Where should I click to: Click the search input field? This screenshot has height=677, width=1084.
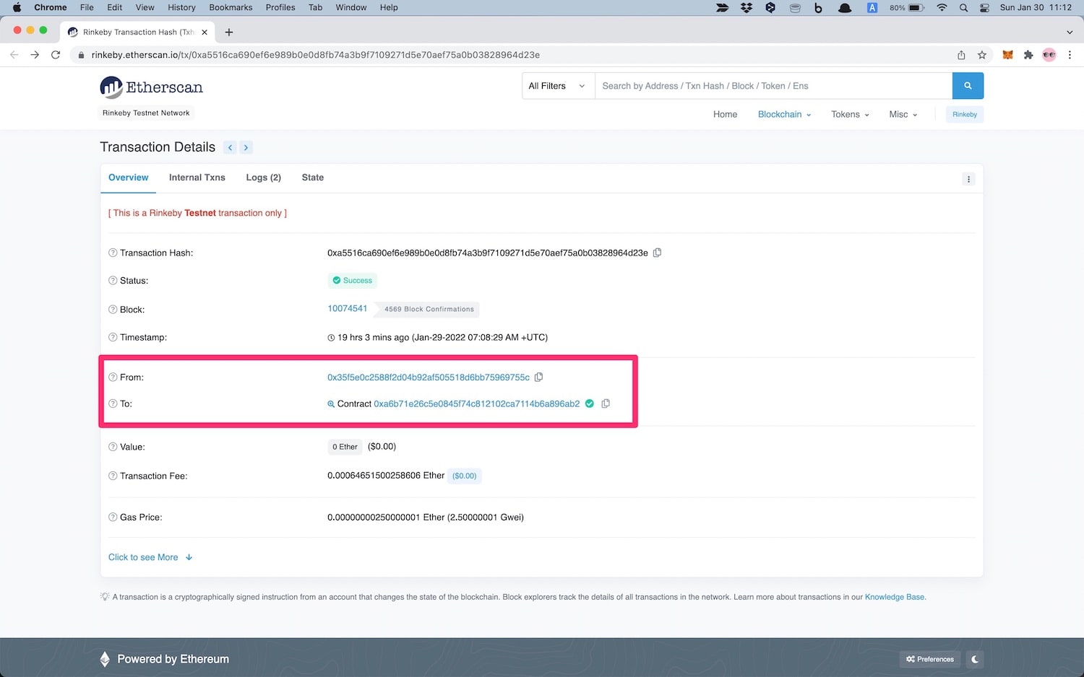[x=773, y=86]
